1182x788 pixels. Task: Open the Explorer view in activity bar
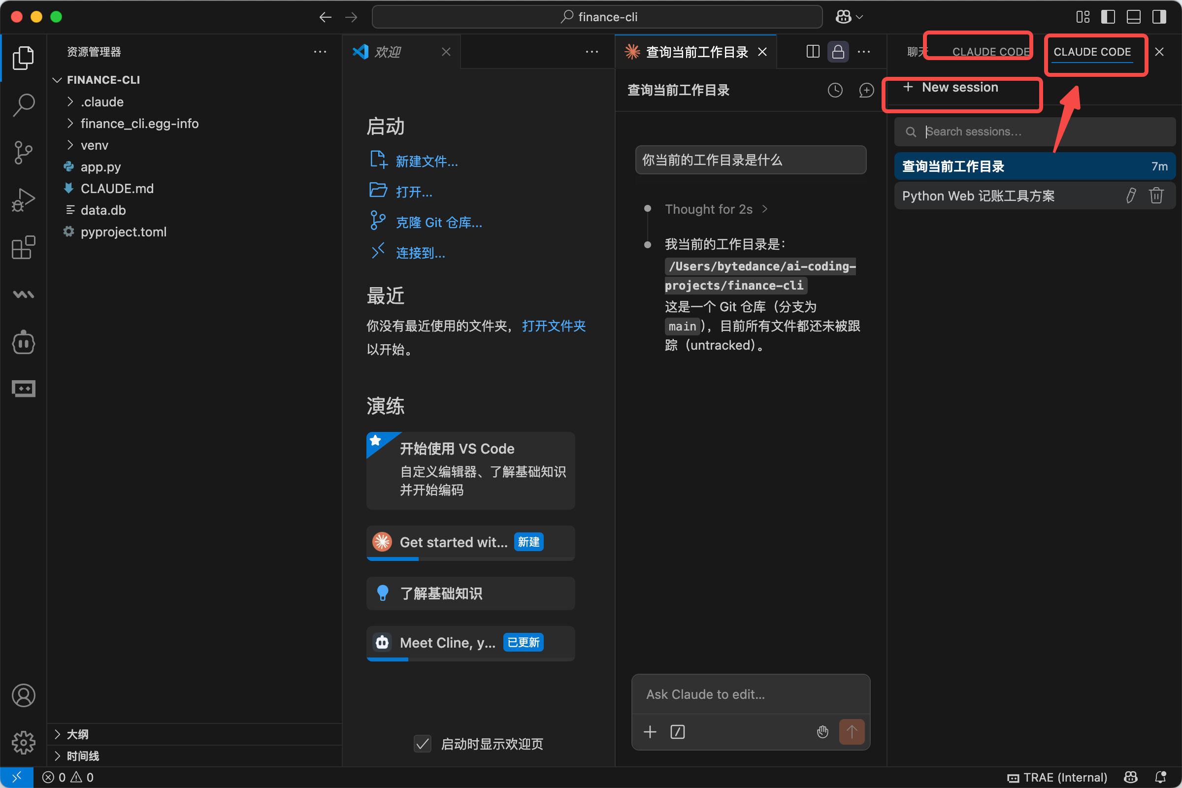click(23, 58)
